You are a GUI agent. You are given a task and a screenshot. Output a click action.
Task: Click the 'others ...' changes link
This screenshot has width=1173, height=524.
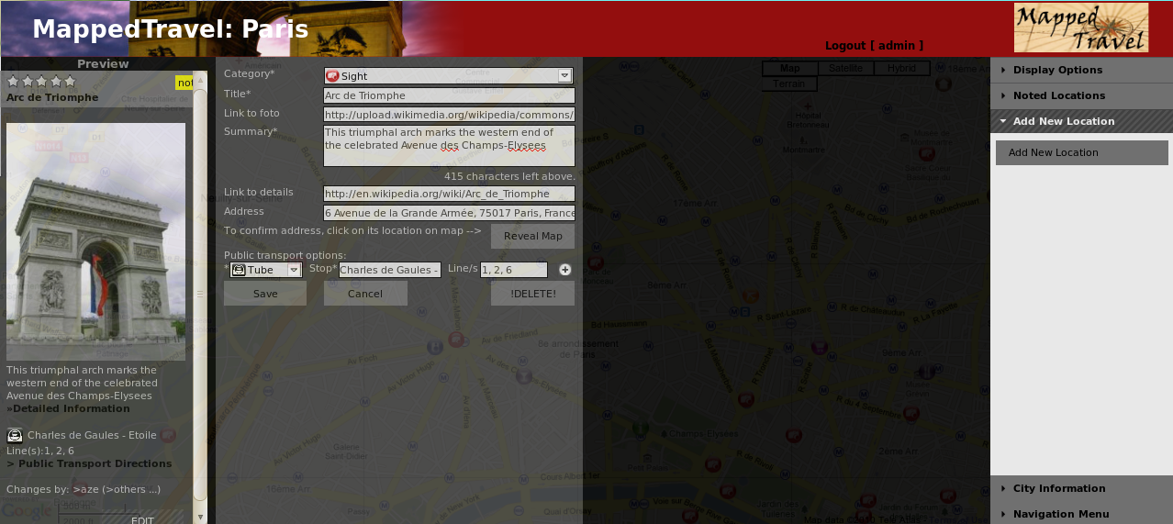point(132,489)
